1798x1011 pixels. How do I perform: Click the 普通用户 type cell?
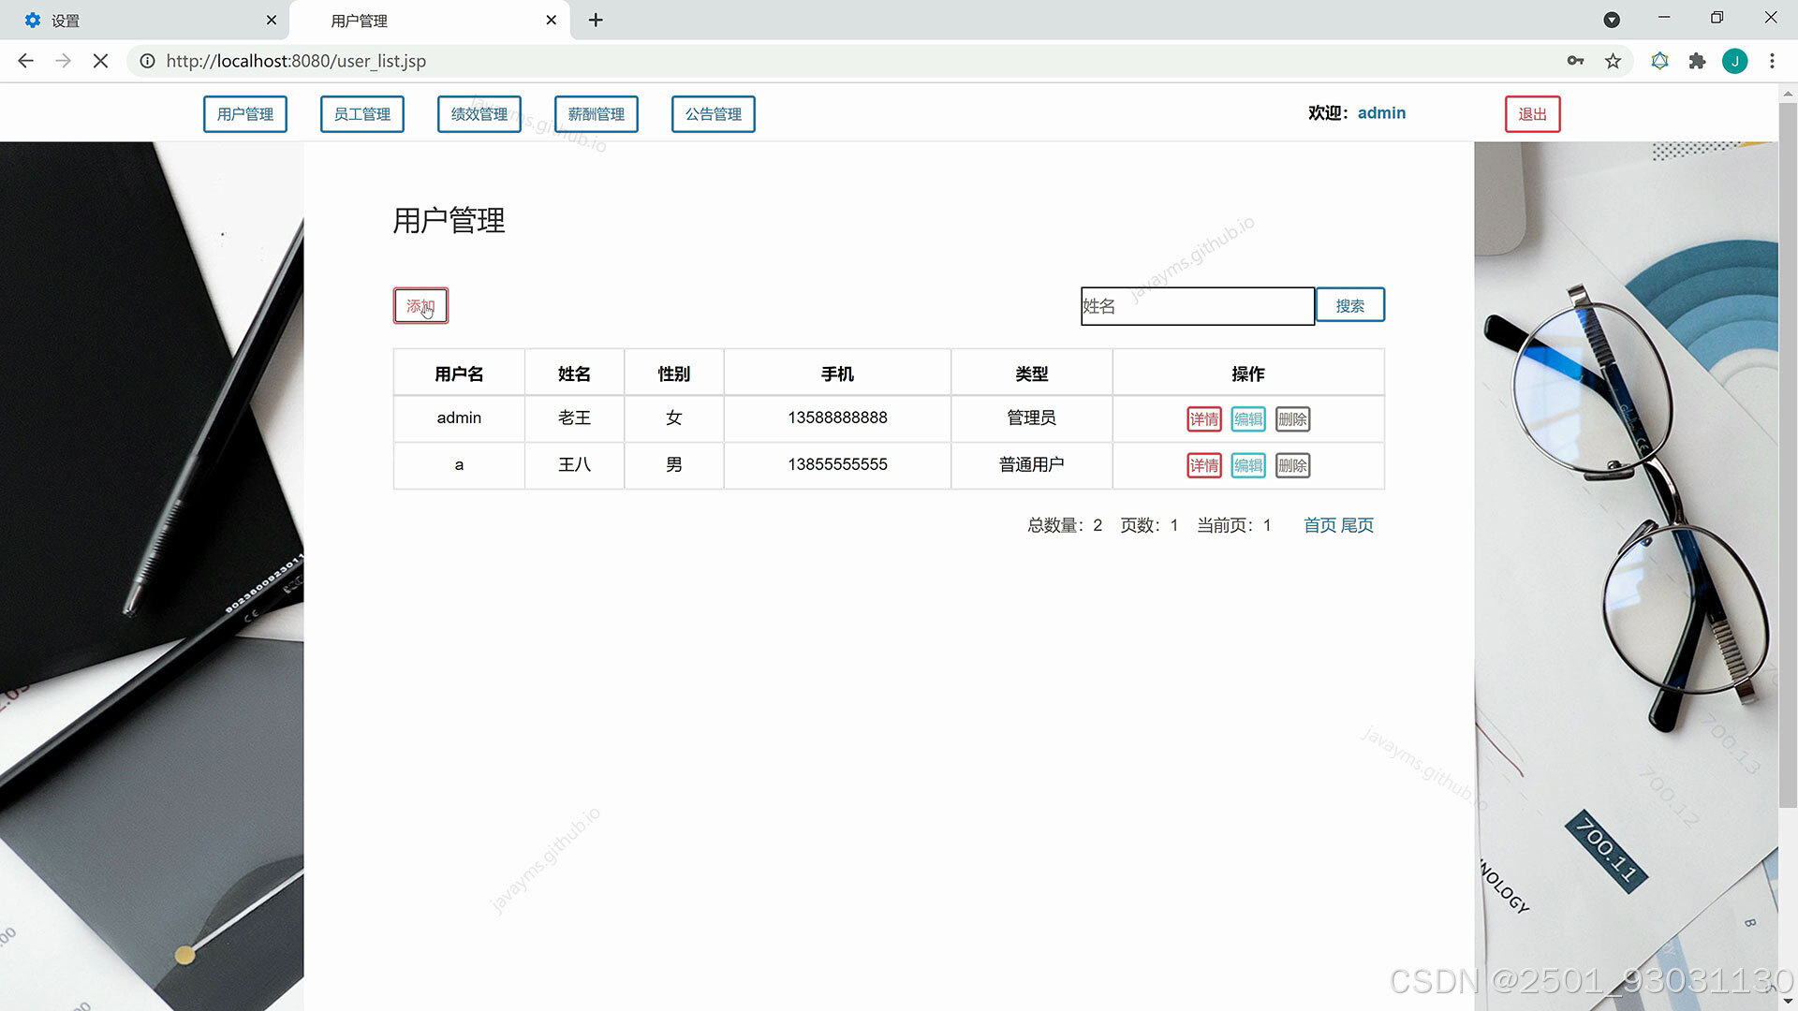tap(1031, 464)
